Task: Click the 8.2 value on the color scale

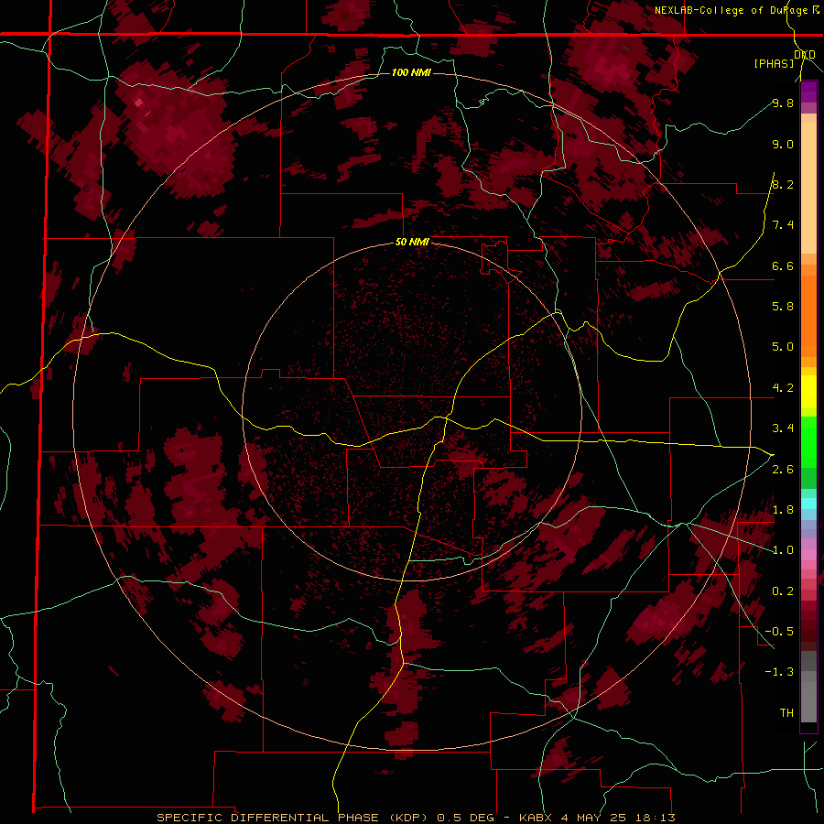Action: point(783,184)
